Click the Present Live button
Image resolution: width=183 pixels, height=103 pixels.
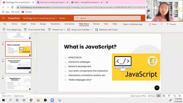55,30
